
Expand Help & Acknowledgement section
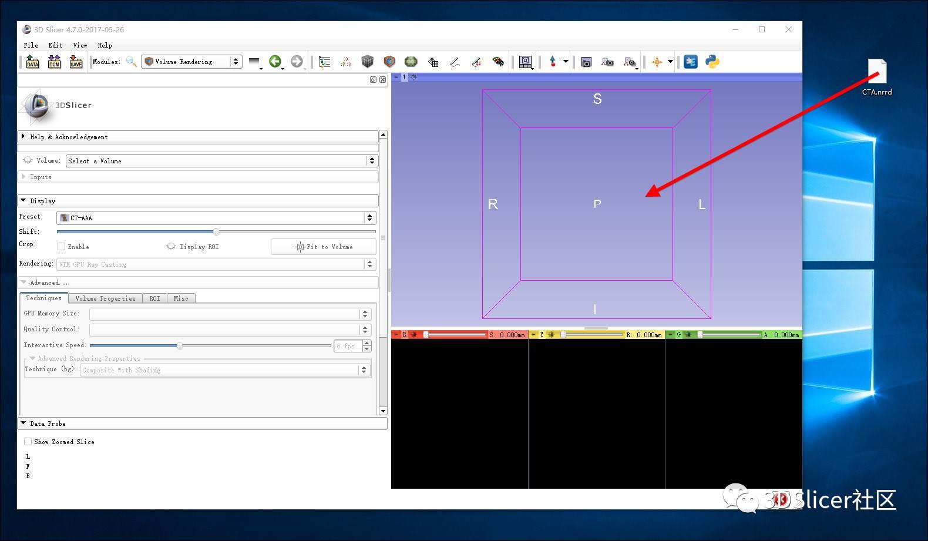[x=198, y=137]
